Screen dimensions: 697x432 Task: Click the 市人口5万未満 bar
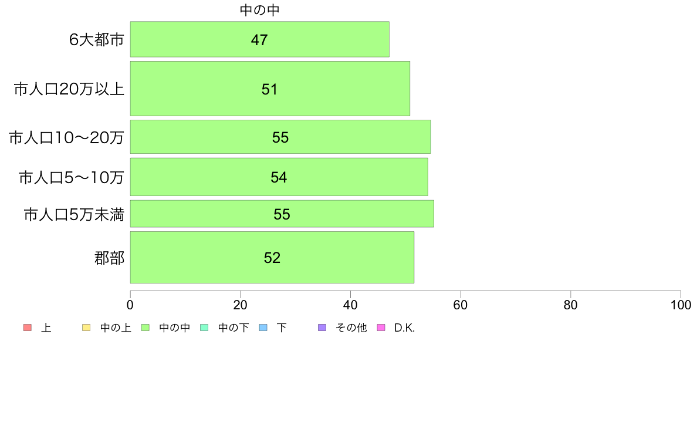click(282, 214)
